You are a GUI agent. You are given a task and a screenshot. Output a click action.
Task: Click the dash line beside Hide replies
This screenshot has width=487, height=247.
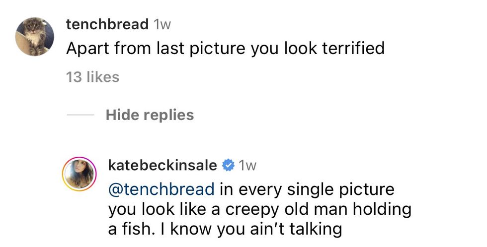click(x=80, y=115)
